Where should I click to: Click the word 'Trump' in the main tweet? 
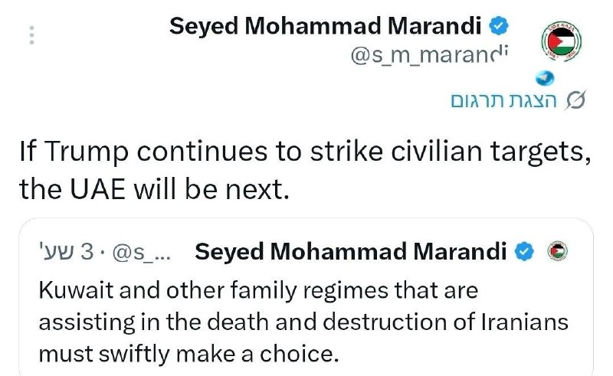pyautogui.click(x=86, y=152)
